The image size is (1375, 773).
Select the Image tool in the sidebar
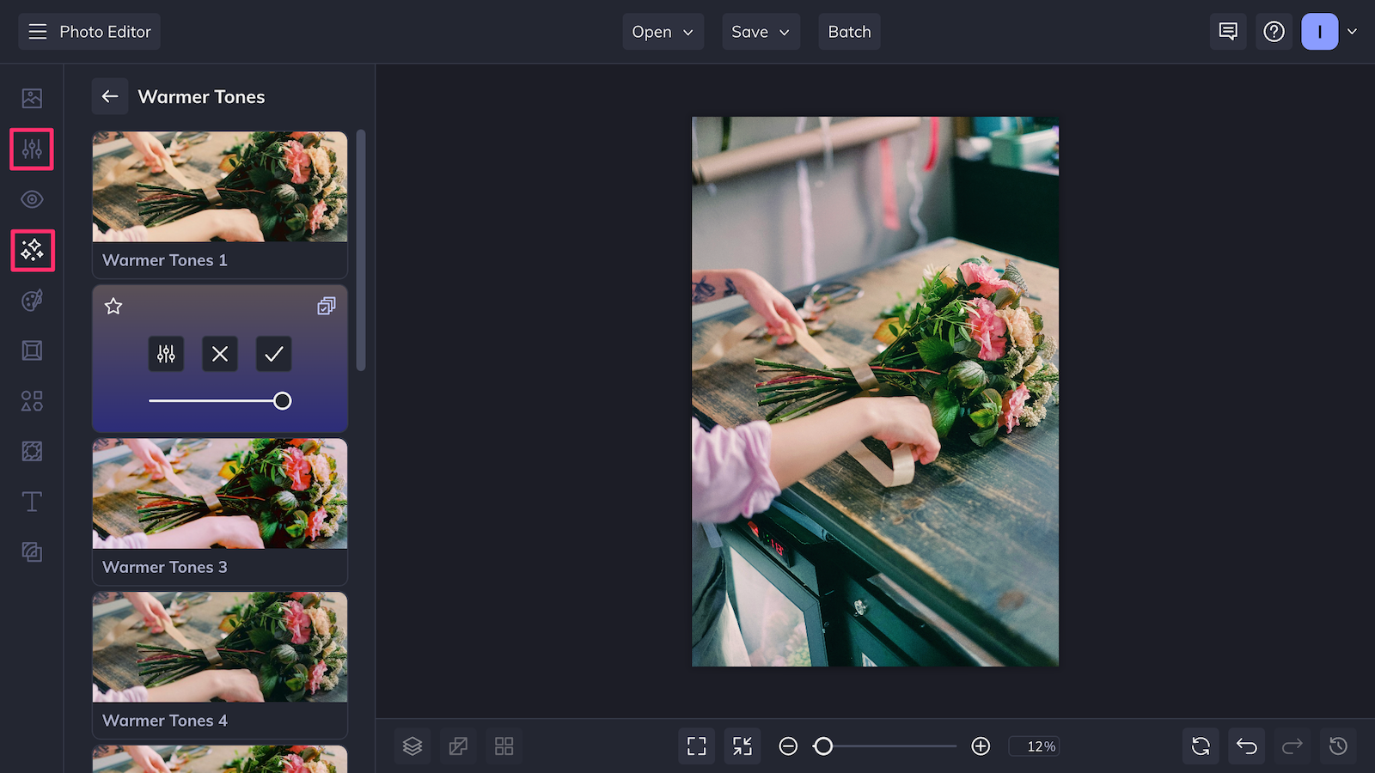31,98
